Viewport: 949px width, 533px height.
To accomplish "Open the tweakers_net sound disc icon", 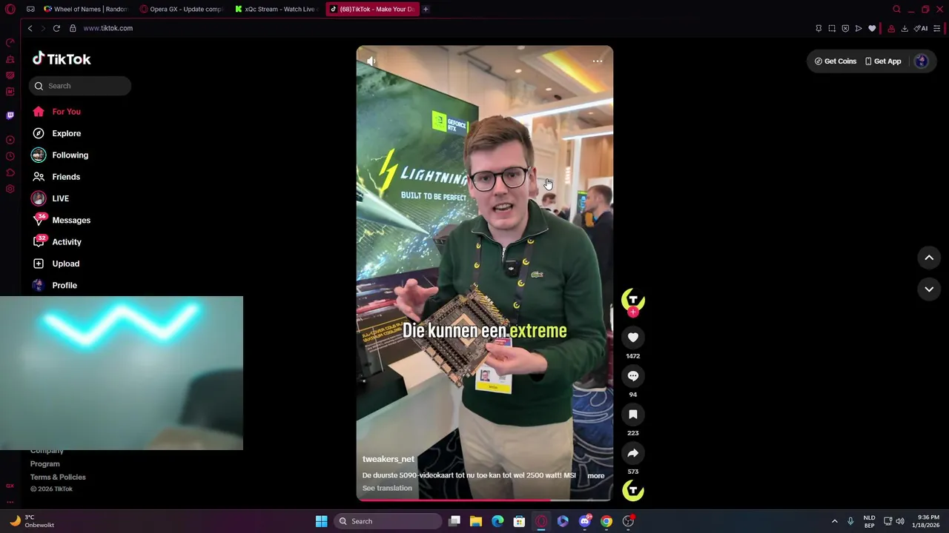I will click(633, 490).
